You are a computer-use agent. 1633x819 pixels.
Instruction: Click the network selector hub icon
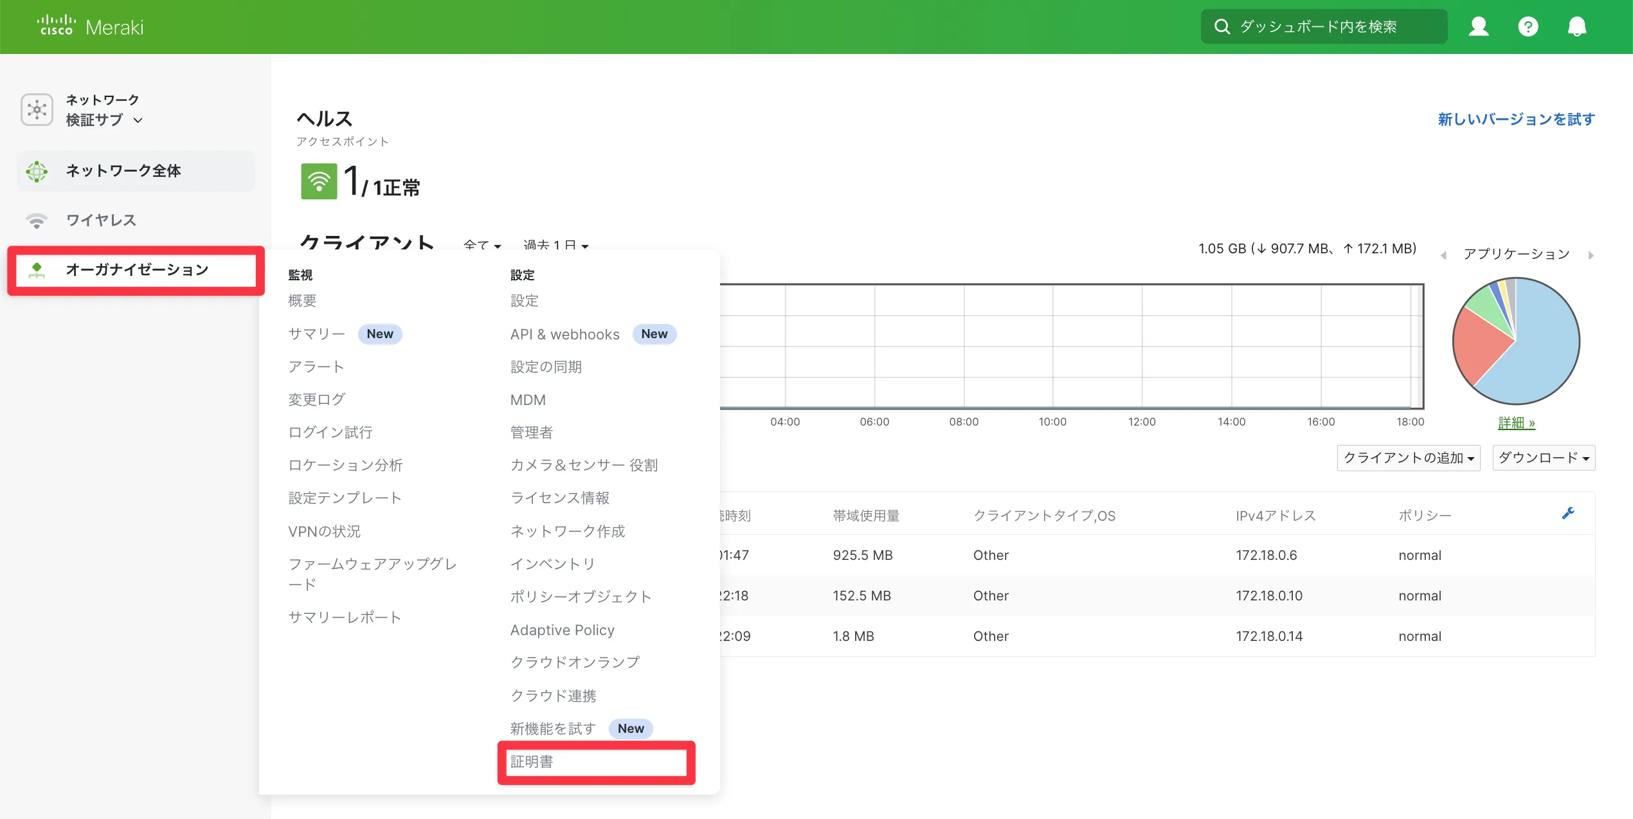click(37, 110)
